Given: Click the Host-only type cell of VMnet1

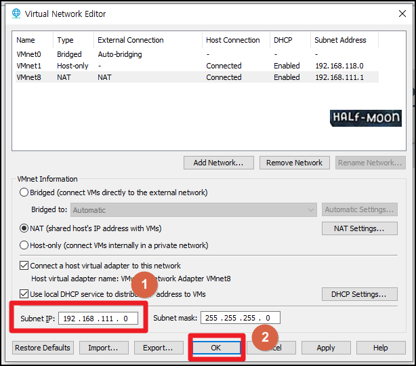Looking at the screenshot, I should pyautogui.click(x=72, y=66).
